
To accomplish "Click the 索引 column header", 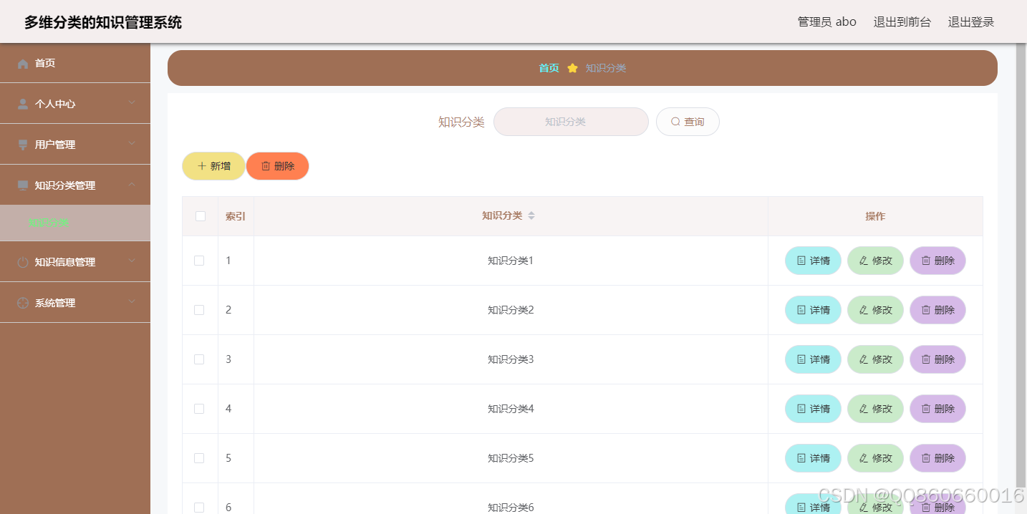I will coord(236,216).
